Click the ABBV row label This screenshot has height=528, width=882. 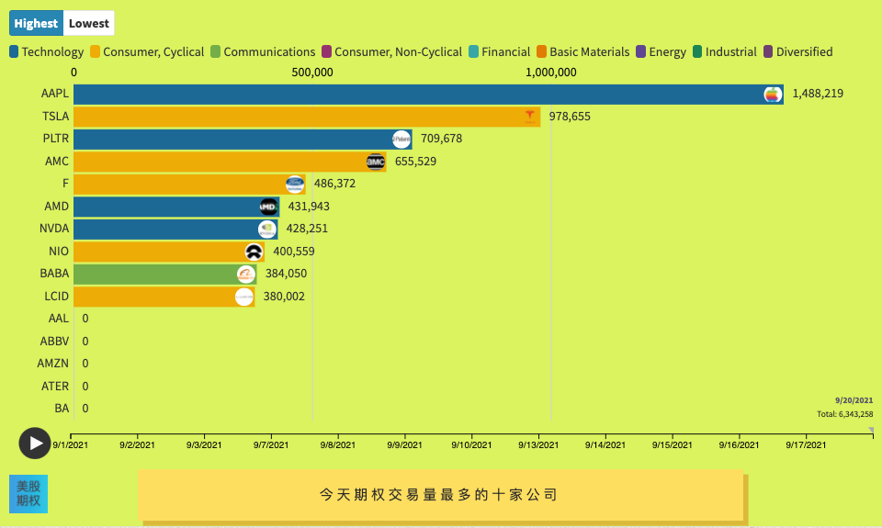coord(54,342)
